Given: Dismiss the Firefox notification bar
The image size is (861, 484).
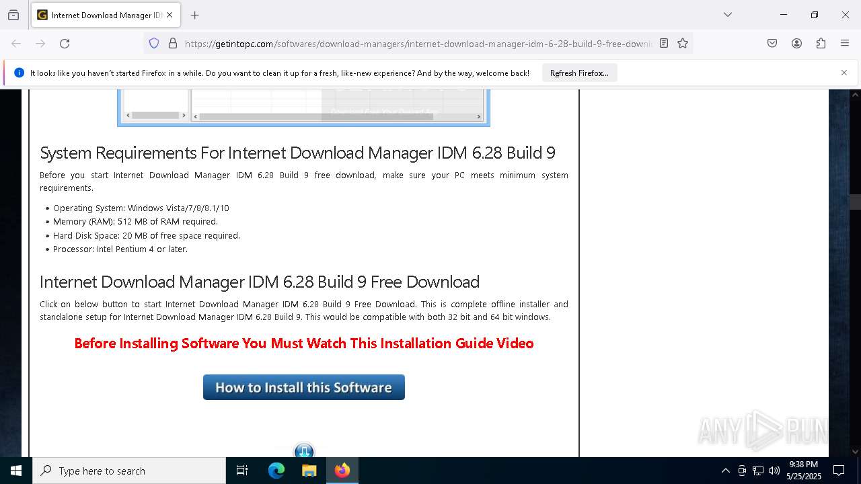Looking at the screenshot, I should (844, 73).
